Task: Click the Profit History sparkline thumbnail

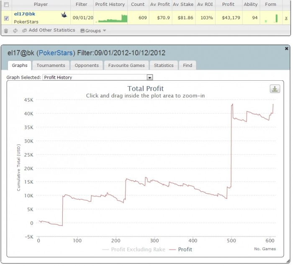Action: [111, 18]
